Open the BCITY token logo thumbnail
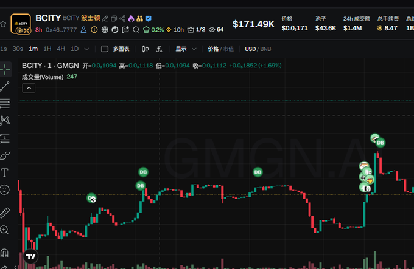414x269 pixels. (21, 24)
